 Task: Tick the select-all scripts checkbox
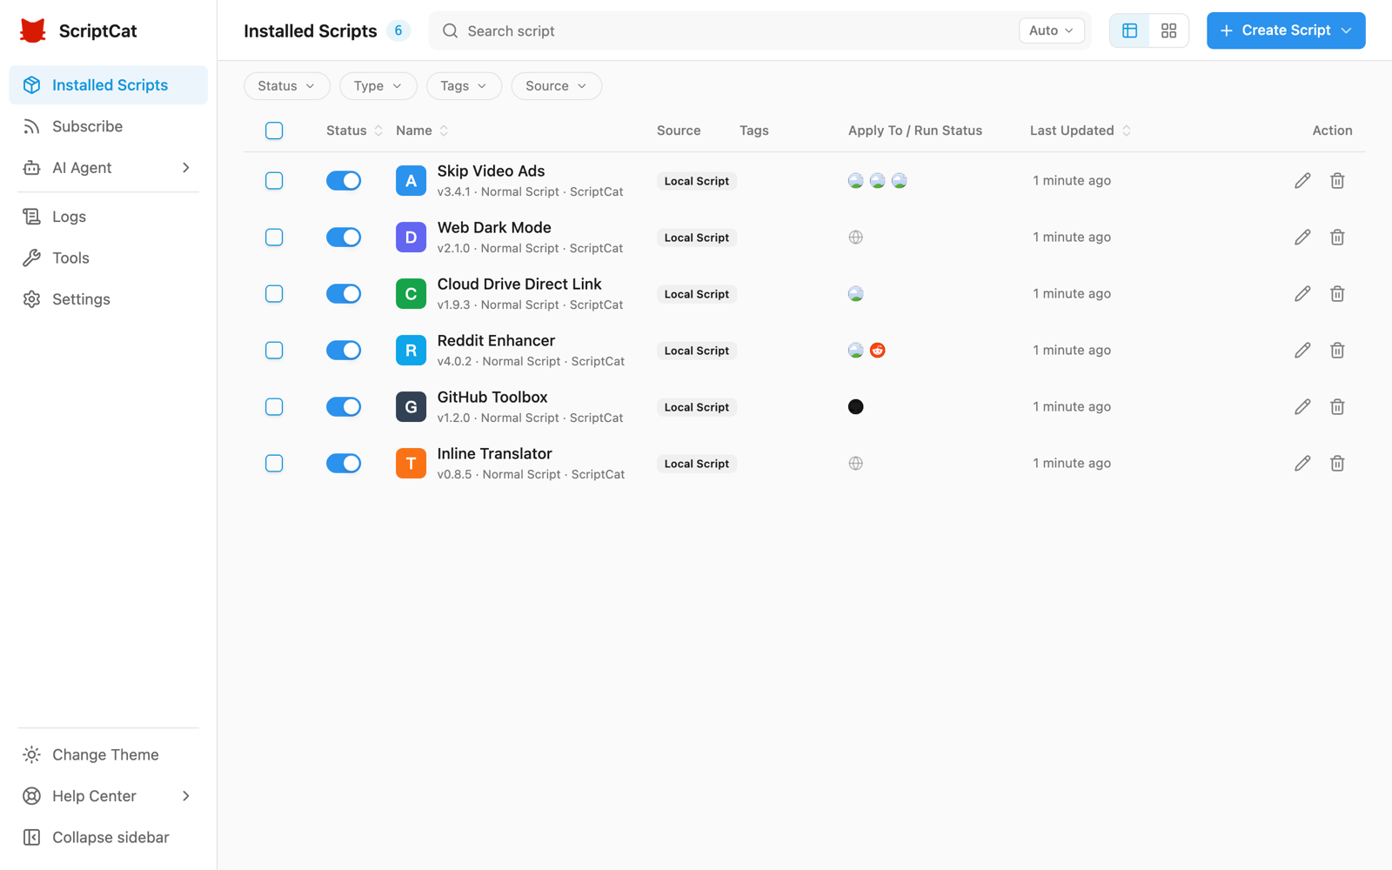coord(274,130)
